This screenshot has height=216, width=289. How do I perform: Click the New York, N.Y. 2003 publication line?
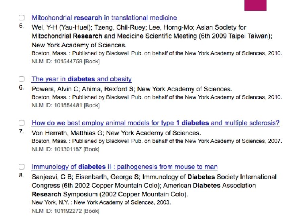(x=101, y=202)
